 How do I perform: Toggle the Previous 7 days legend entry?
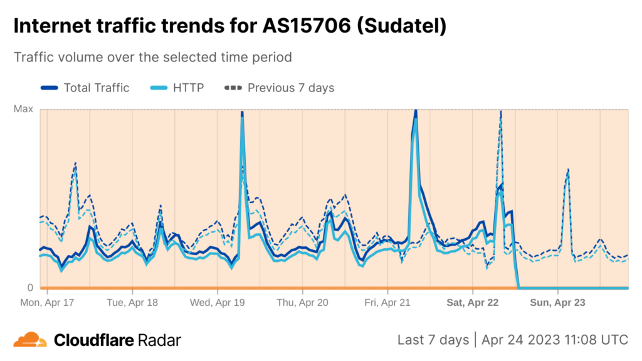tap(290, 88)
